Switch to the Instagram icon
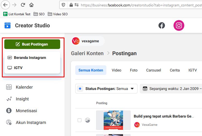 point(179,25)
